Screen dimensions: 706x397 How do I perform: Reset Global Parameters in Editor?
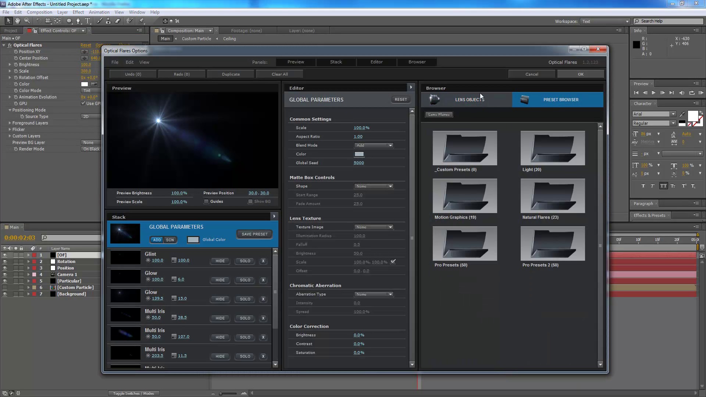(x=400, y=100)
